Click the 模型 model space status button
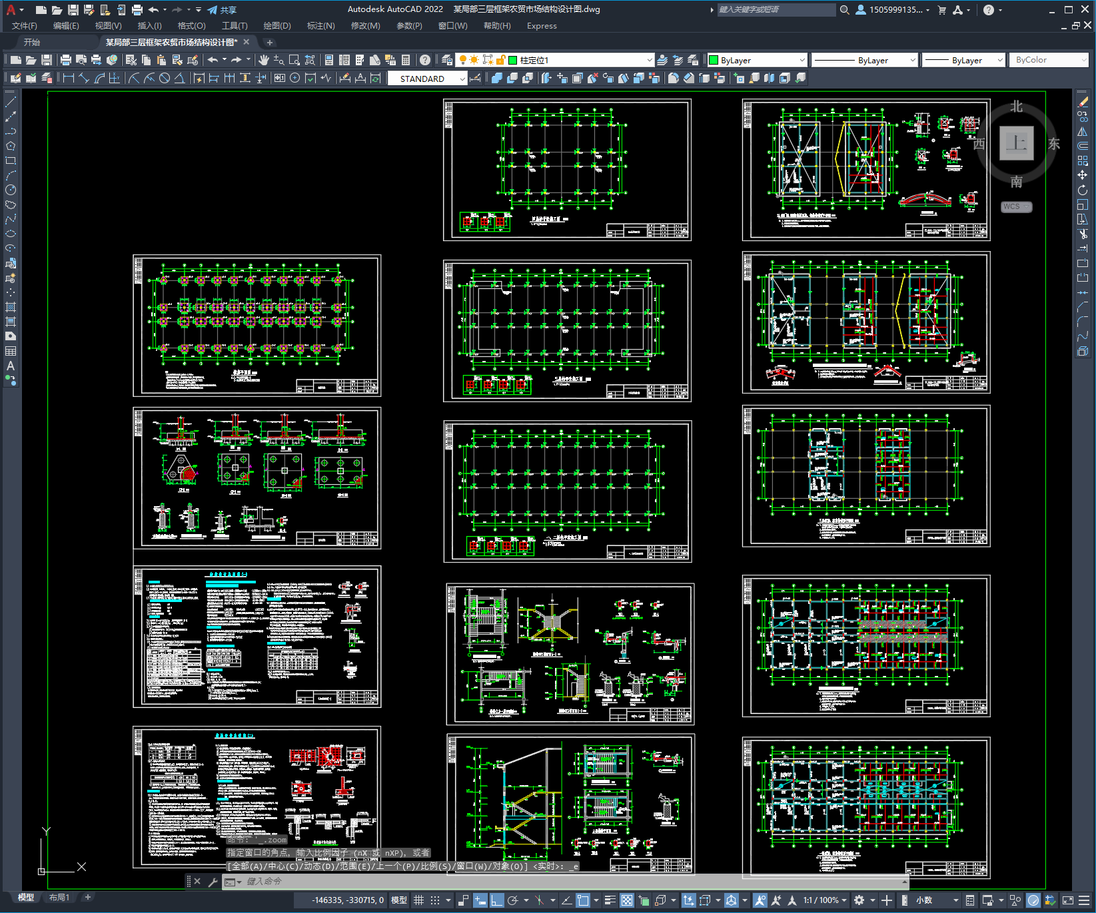 pos(399,900)
